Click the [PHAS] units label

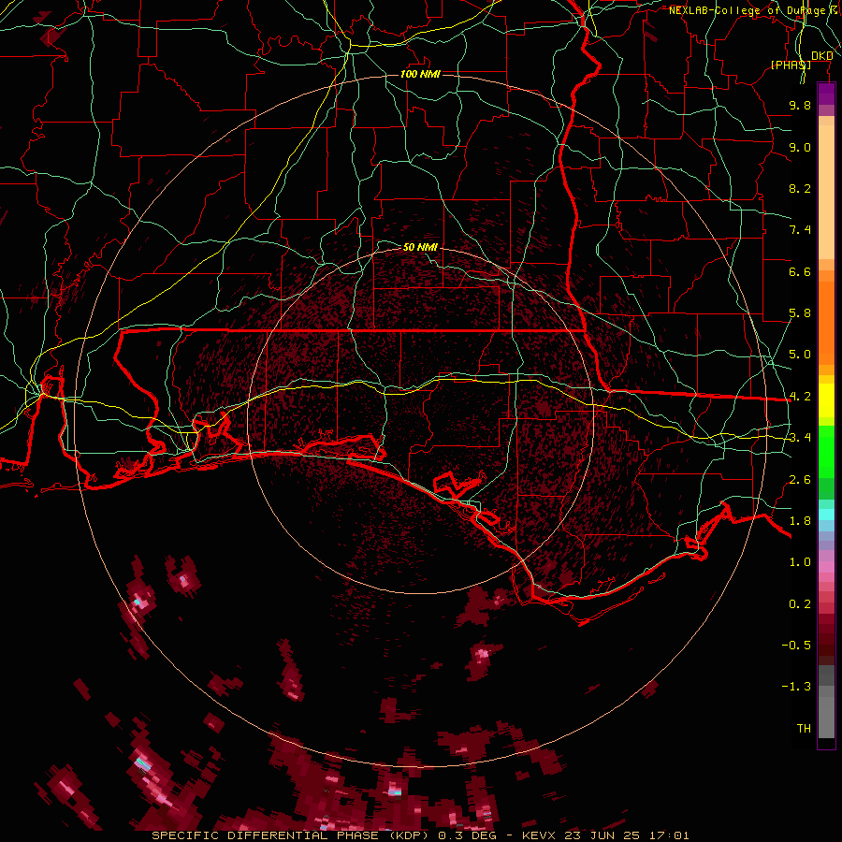point(791,65)
